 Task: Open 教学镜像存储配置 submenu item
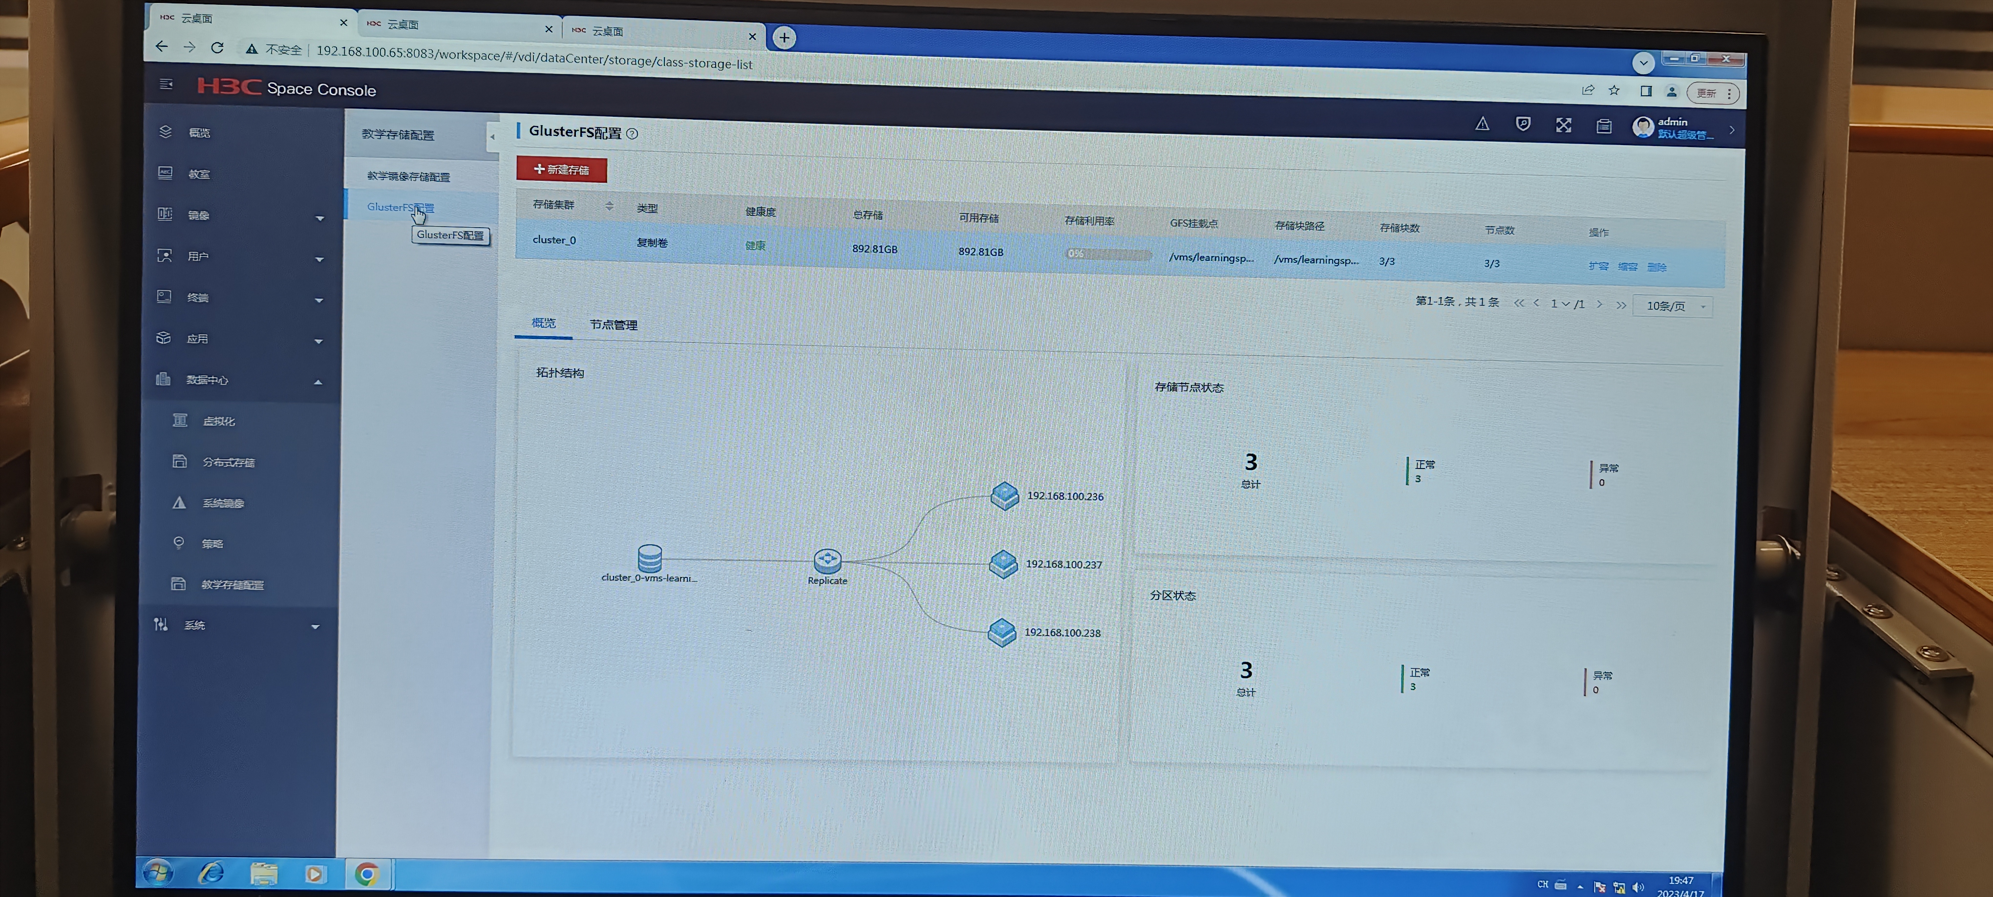[408, 176]
